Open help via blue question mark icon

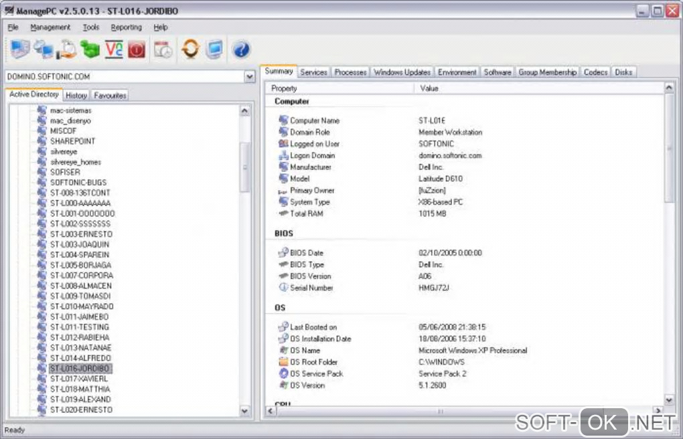pyautogui.click(x=241, y=50)
